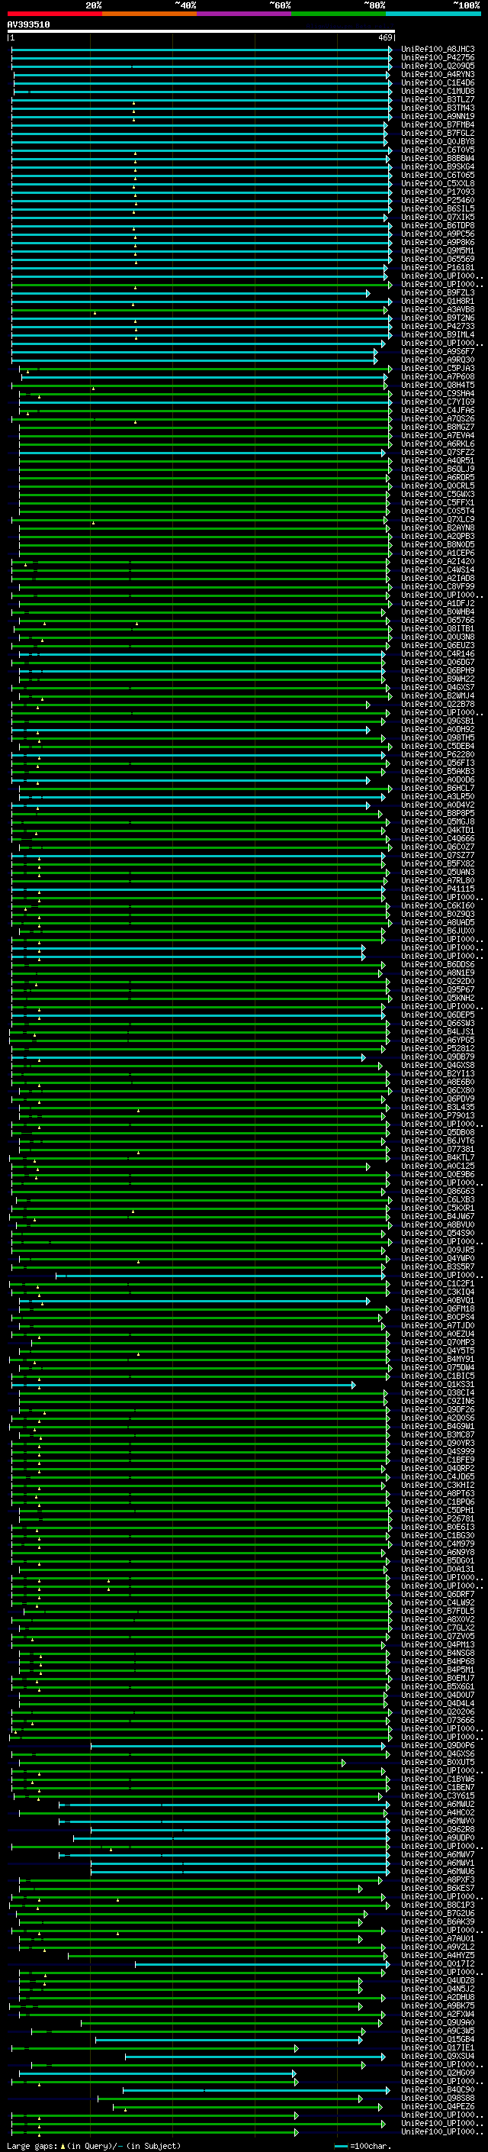Screen dimensions: 488x2152
Task: Open hit UniRef100_P42733
Action: click(x=438, y=326)
